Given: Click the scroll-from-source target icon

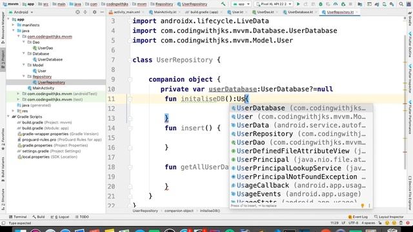Looking at the screenshot, I should [x=77, y=12].
